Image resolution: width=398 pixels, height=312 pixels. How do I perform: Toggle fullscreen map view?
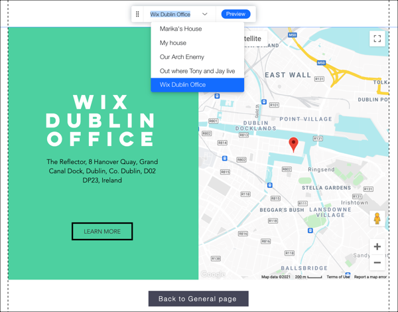click(x=377, y=39)
